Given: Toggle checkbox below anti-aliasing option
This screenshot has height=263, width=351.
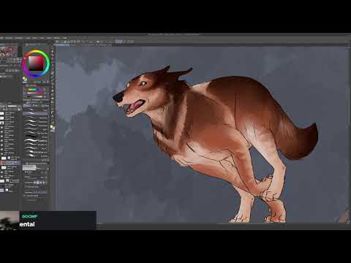Looking at the screenshot, I should pos(26,186).
